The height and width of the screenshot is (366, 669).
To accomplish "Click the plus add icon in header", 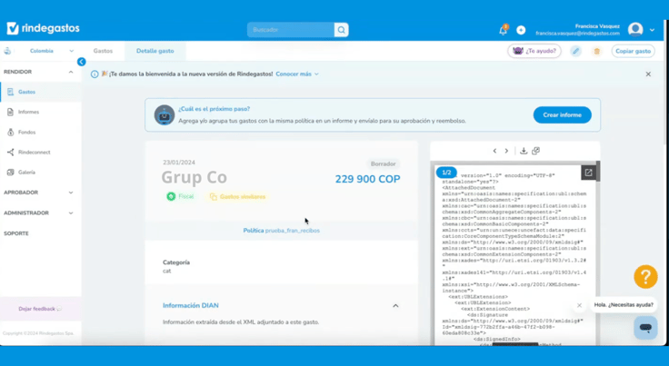I will click(521, 30).
